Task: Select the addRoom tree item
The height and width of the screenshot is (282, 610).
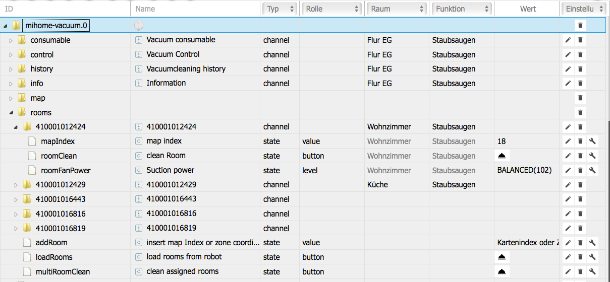Action: tap(51, 243)
